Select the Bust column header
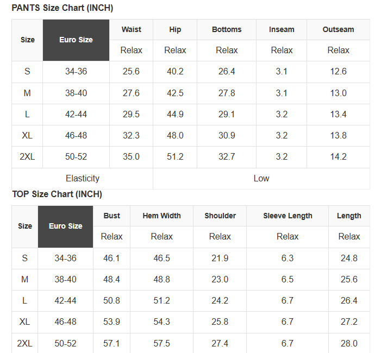The width and height of the screenshot is (381, 353). pos(111,216)
